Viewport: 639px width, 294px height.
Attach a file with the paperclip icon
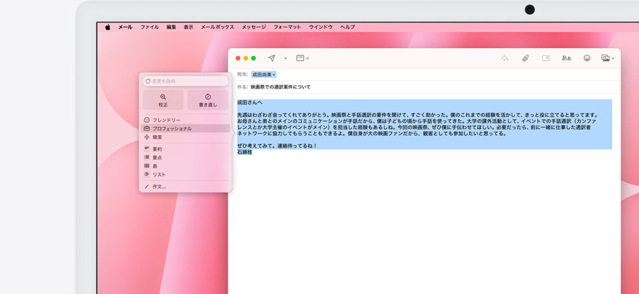tap(525, 59)
